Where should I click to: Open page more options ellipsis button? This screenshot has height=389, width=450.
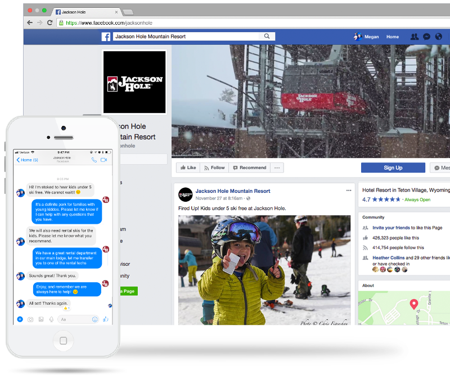point(277,168)
